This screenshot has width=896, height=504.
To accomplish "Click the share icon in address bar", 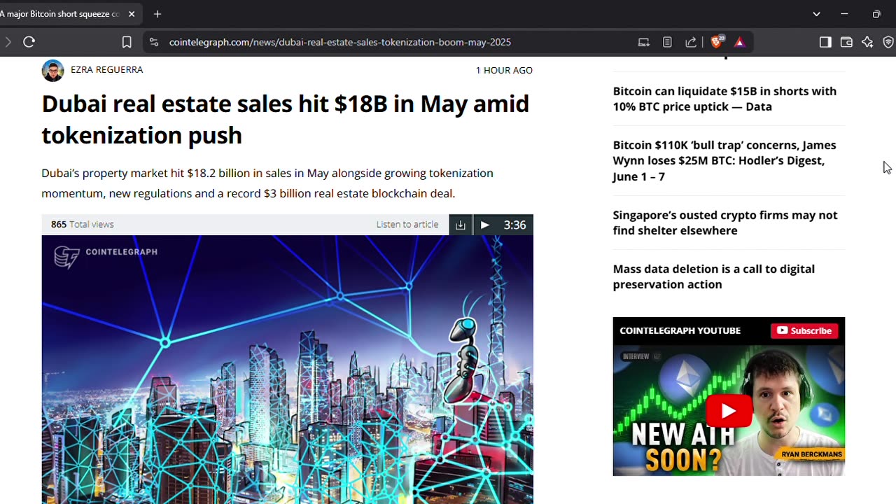I will pyautogui.click(x=691, y=42).
